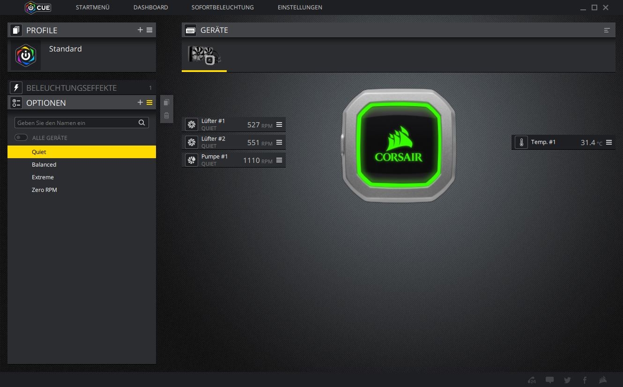Select the Extreme cooling preset
623x387 pixels.
(x=82, y=177)
